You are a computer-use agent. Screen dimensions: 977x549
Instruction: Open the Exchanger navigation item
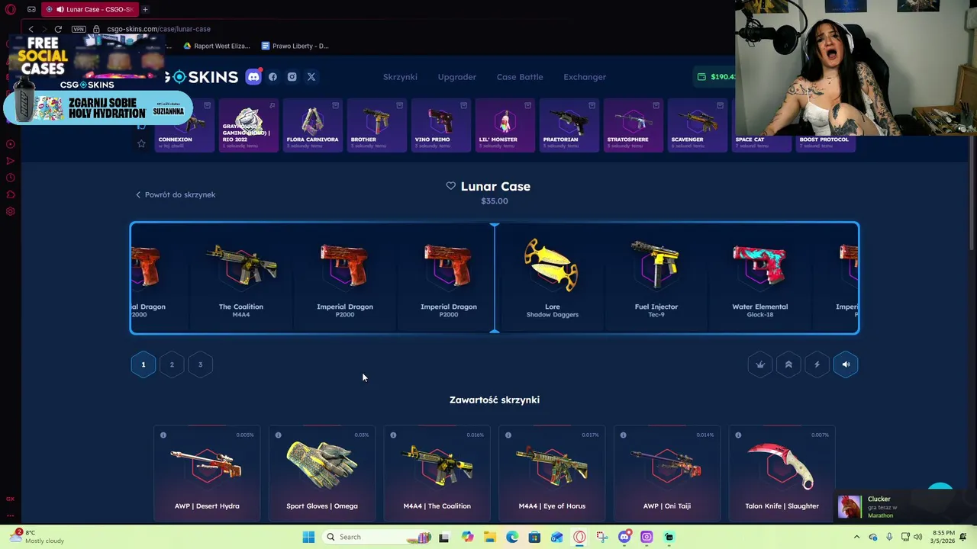[x=585, y=77]
